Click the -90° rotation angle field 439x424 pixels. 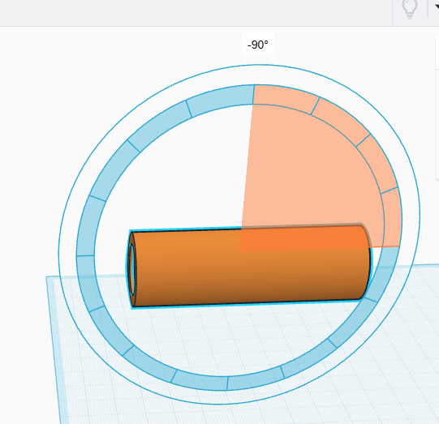pos(258,45)
